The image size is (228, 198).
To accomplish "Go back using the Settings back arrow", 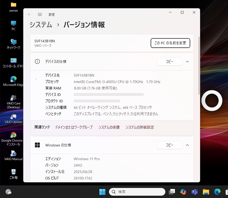I will pos(29,15).
